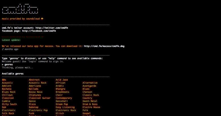Select the Choir genre
The image size is (221, 116).
[x=59, y=95]
